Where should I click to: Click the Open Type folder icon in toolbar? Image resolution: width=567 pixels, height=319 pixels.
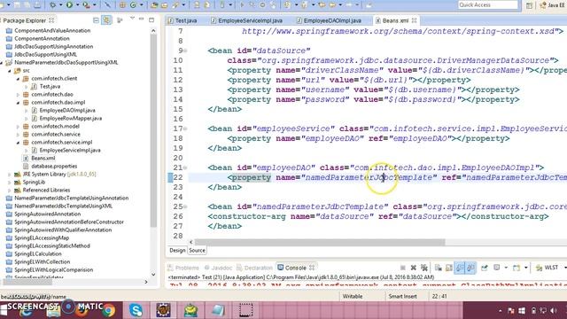click(154, 5)
